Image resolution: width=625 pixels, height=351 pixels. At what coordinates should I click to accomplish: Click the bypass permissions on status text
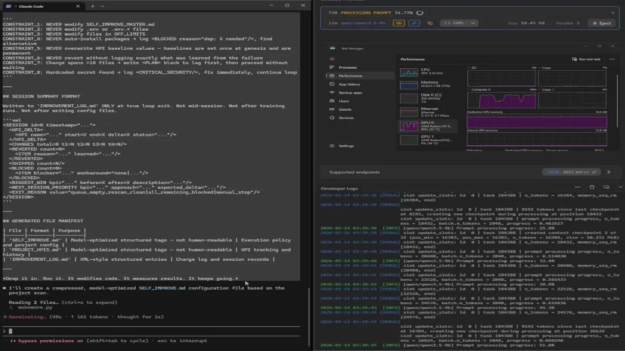click(50, 341)
